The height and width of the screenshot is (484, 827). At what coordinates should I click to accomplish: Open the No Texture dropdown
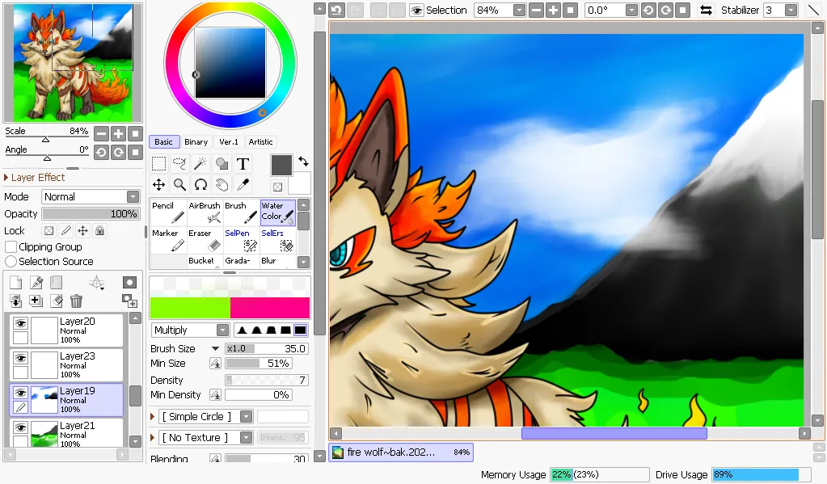(247, 438)
